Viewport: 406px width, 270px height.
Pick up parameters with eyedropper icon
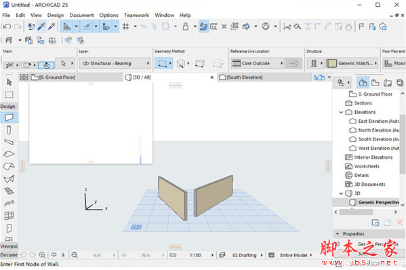click(x=41, y=26)
